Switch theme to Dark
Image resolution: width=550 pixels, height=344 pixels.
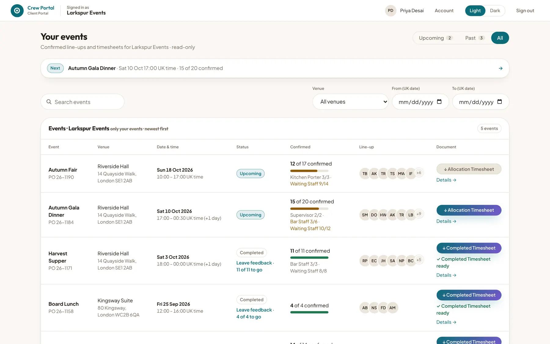pyautogui.click(x=495, y=11)
